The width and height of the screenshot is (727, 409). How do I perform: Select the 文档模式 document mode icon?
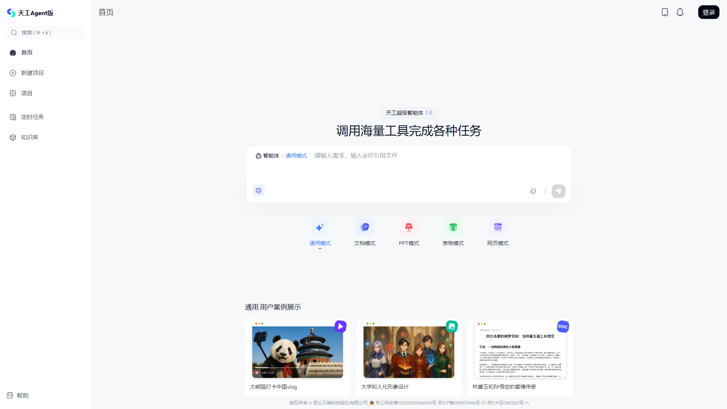click(364, 227)
